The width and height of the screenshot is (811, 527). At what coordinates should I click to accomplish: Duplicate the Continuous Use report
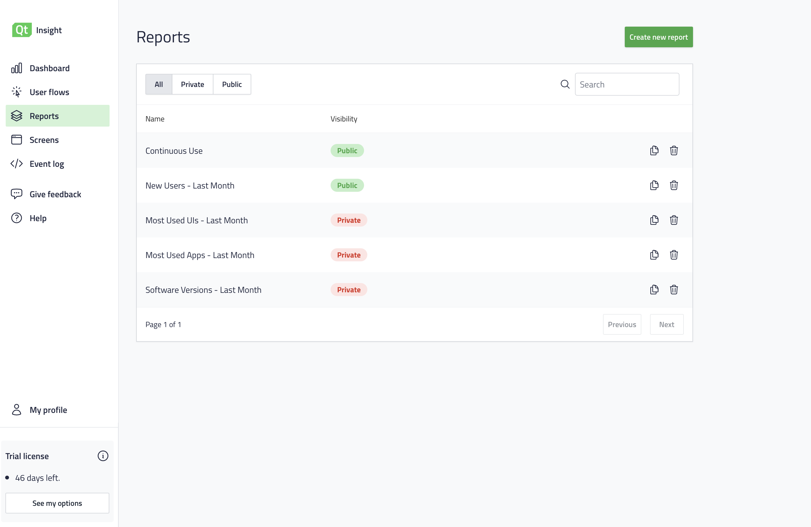pos(654,150)
